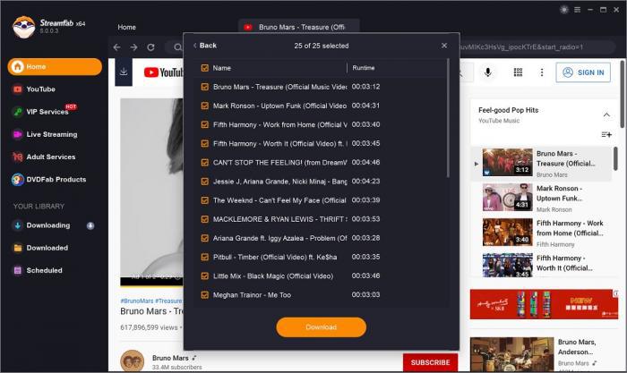Click the address bar search icon
This screenshot has height=373, width=627.
click(177, 47)
